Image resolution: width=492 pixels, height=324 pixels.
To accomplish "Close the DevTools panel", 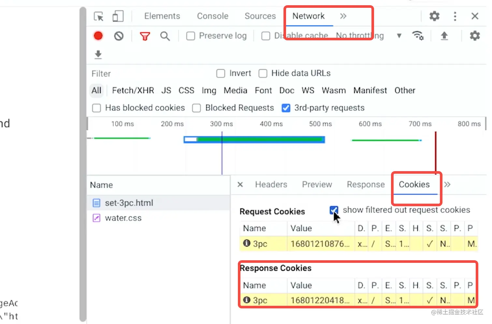I will point(475,16).
